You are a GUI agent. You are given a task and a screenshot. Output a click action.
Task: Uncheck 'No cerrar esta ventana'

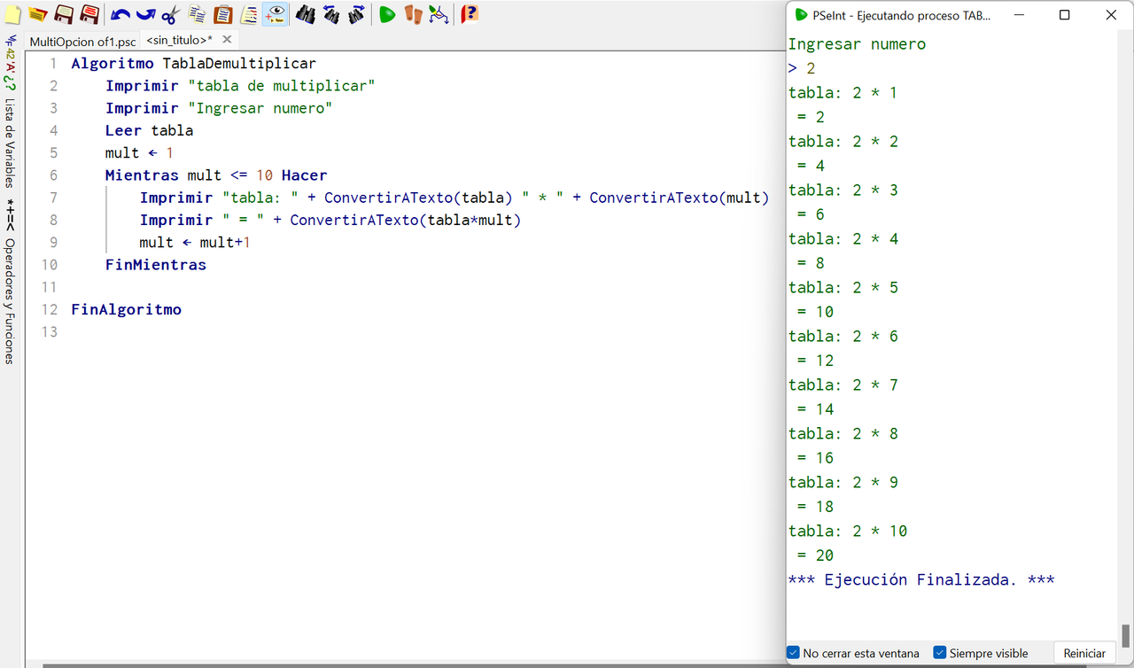point(792,652)
